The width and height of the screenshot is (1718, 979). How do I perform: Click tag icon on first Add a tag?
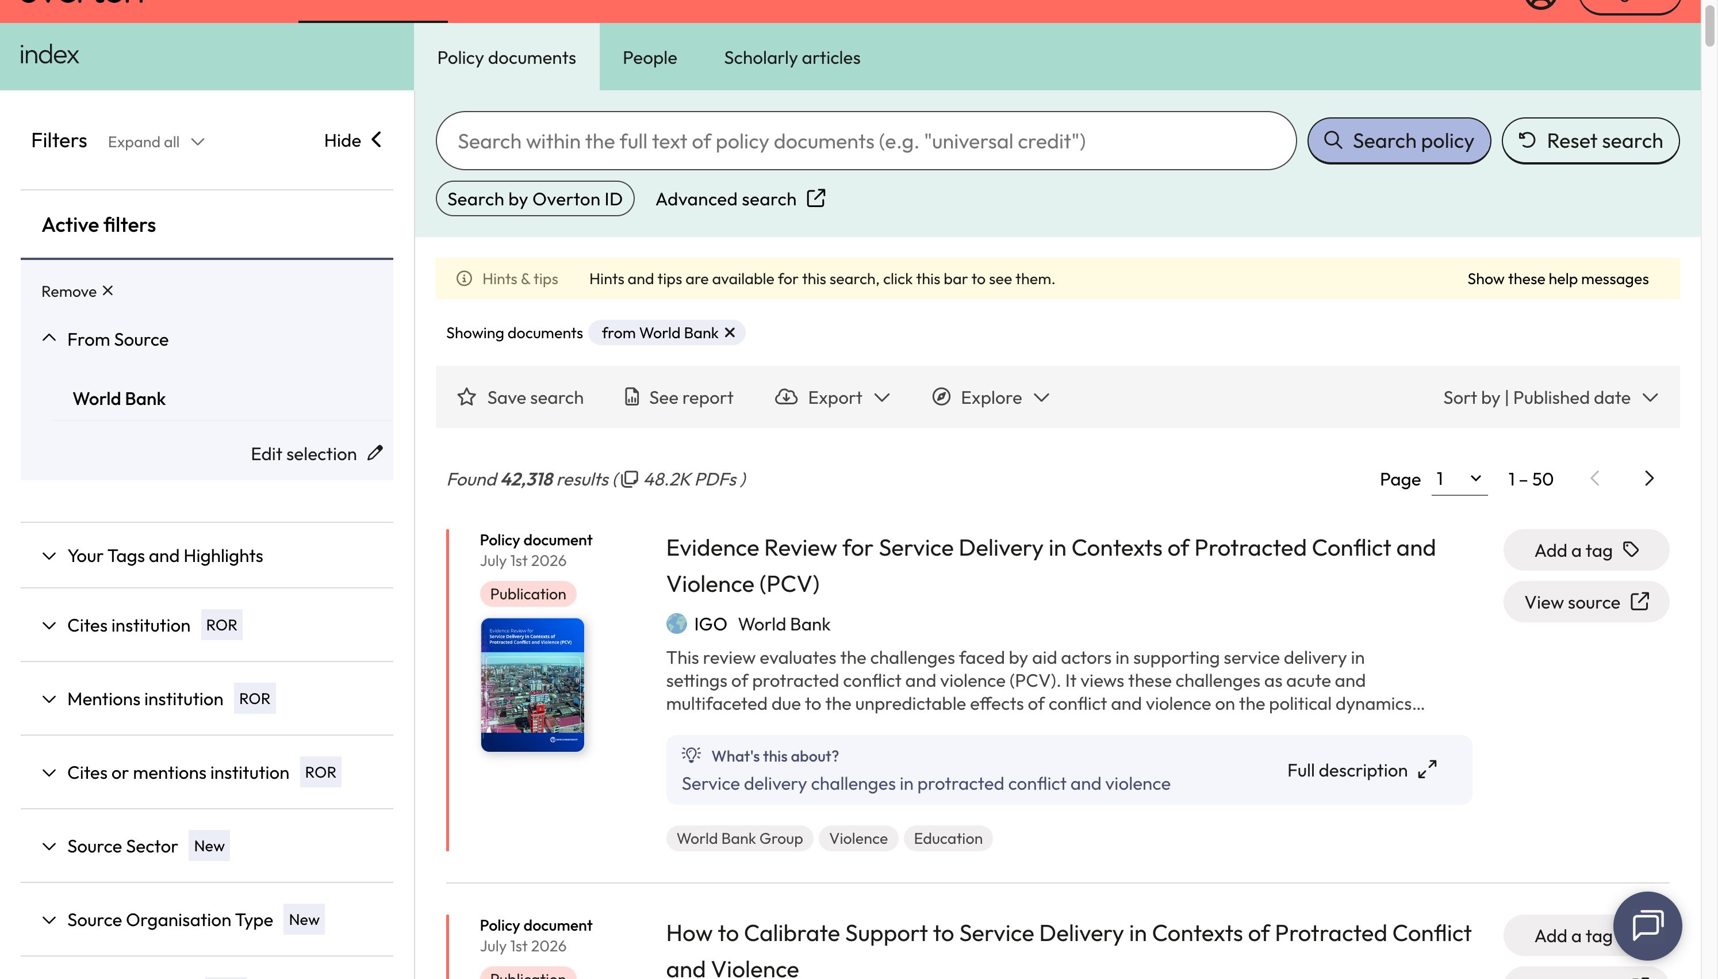pyautogui.click(x=1631, y=549)
